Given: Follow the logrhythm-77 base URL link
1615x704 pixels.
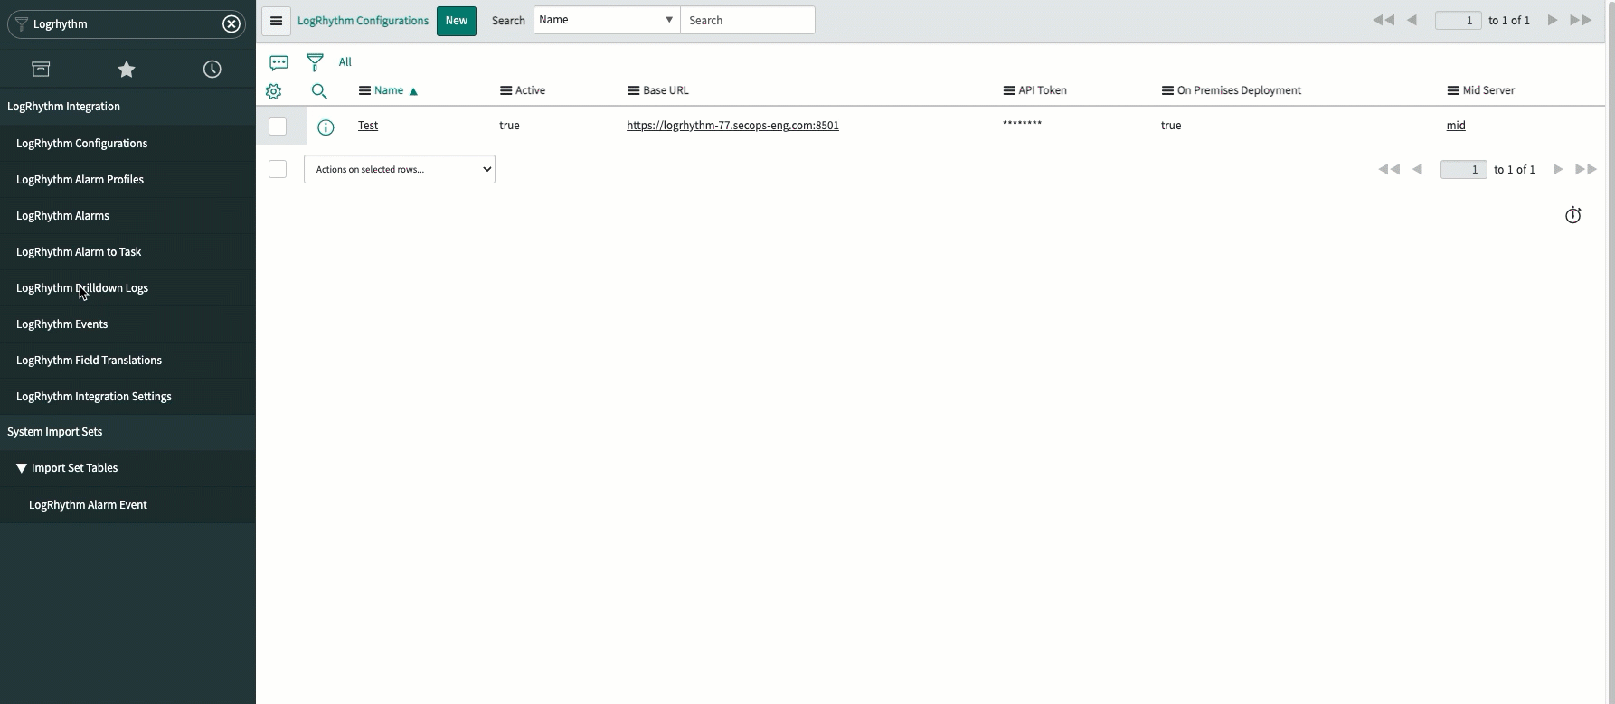Looking at the screenshot, I should (732, 126).
